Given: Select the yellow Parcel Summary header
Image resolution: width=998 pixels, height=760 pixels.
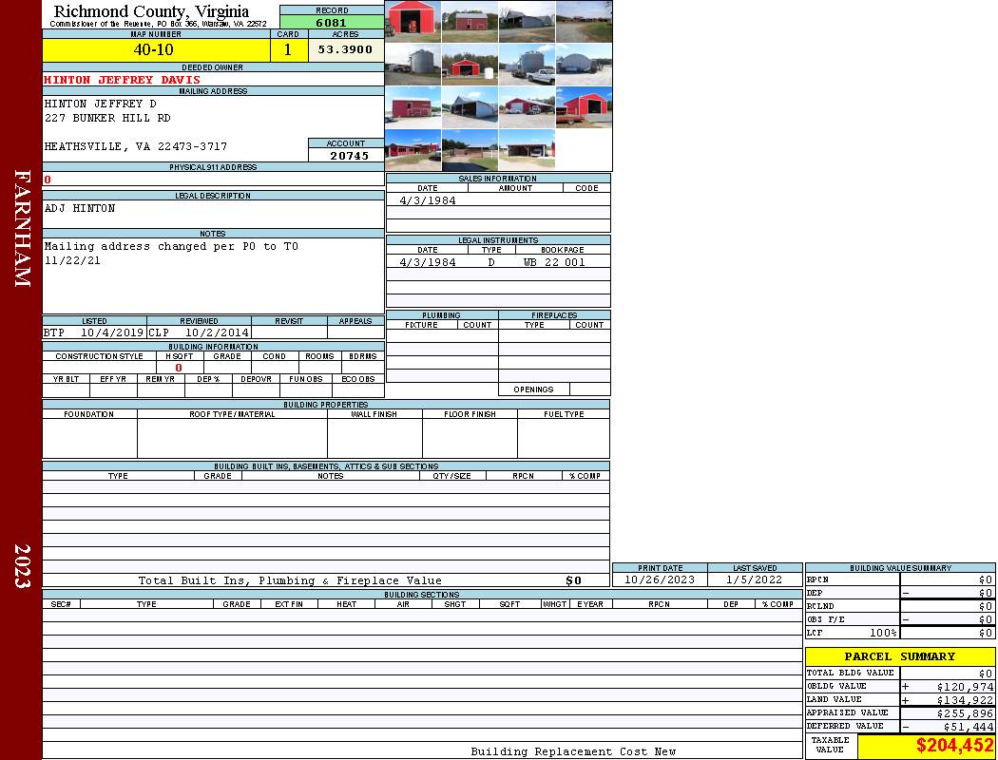Looking at the screenshot, I should [x=900, y=656].
